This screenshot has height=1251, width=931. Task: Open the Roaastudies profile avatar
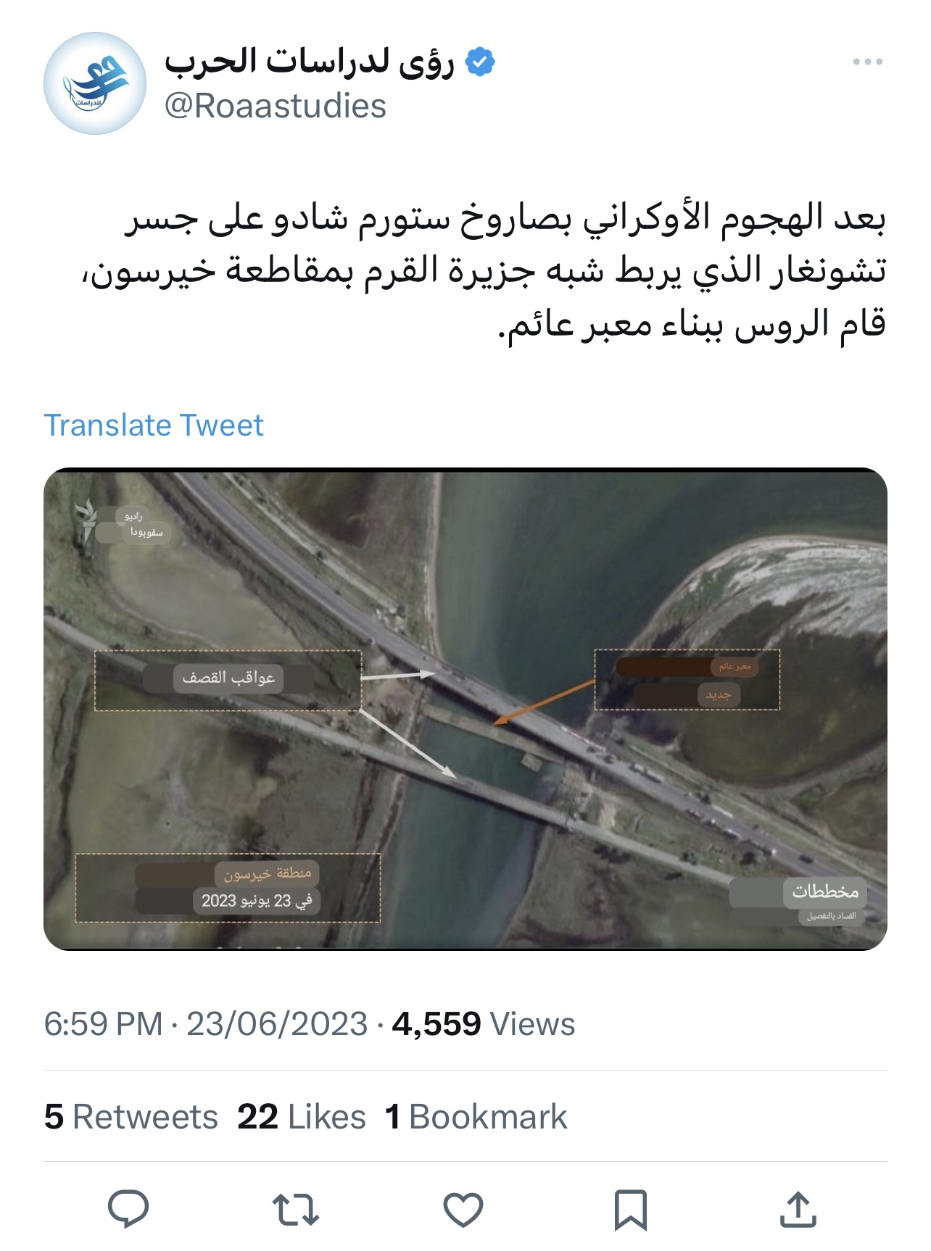95,83
